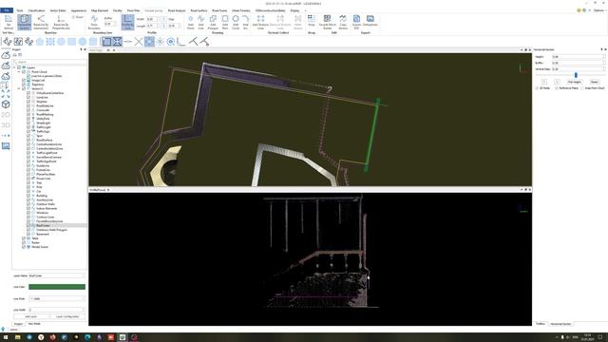
Task: Select the Horizontal Section ribbon tool
Action: click(24, 22)
